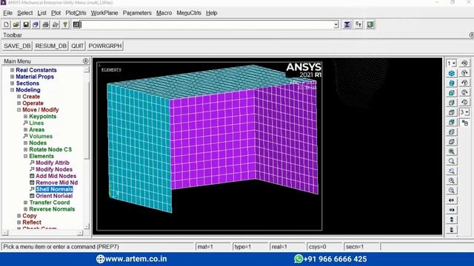Click the Pan Model Up arrow
The height and width of the screenshot is (266, 474).
452,219
